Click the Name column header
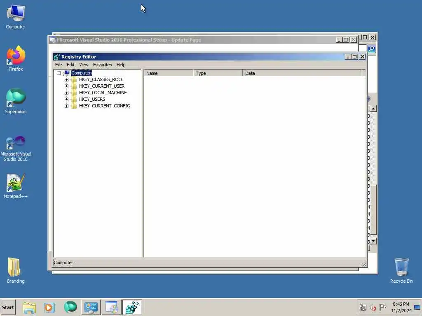 pyautogui.click(x=169, y=73)
